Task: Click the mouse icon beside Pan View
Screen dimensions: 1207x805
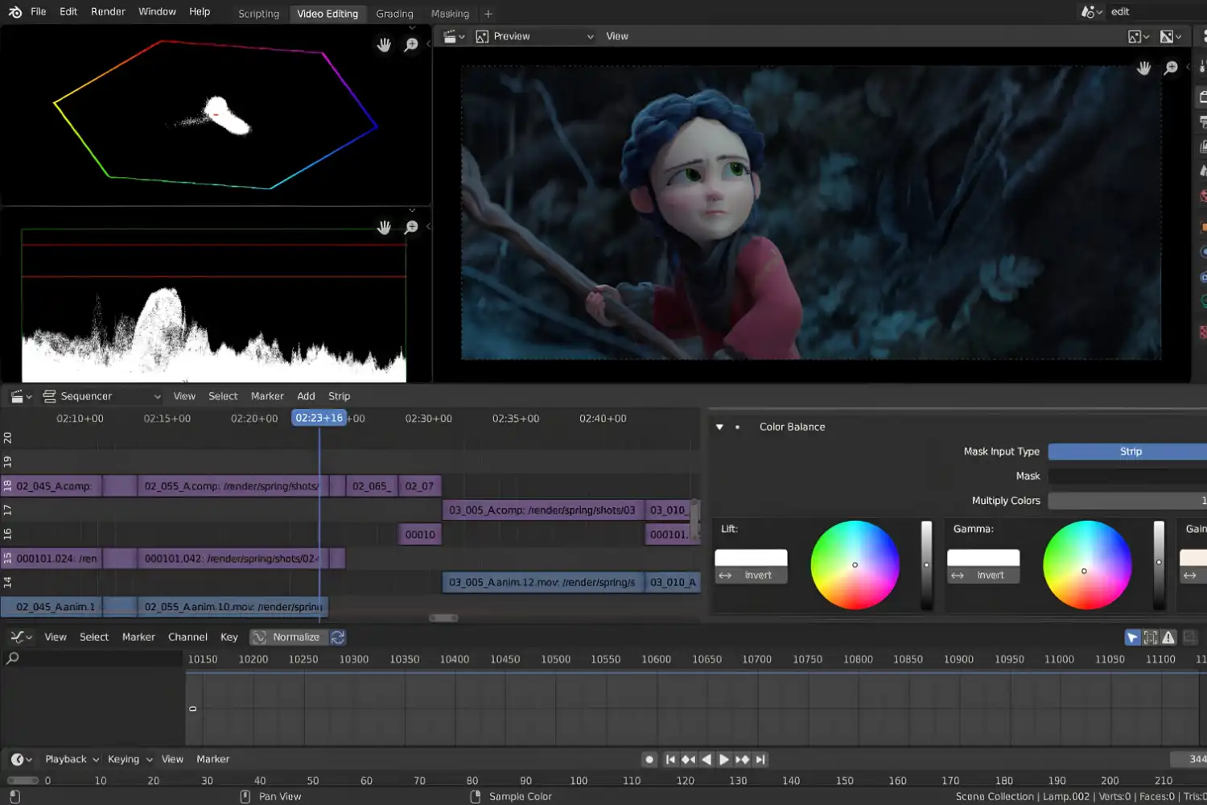Action: (x=245, y=796)
